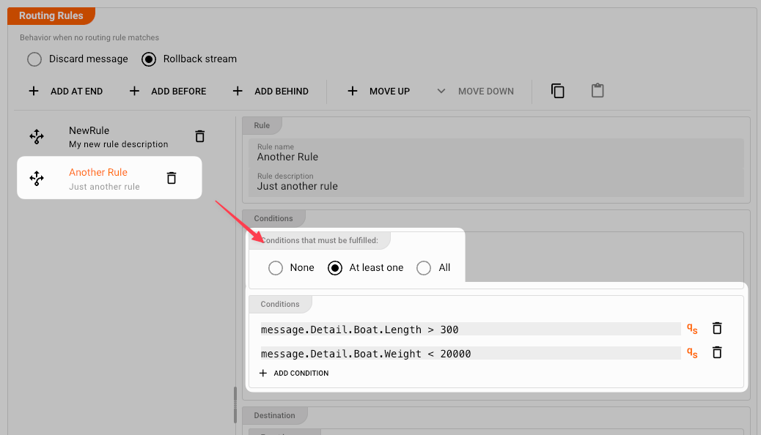Click the copy rule icon in toolbar

(558, 91)
